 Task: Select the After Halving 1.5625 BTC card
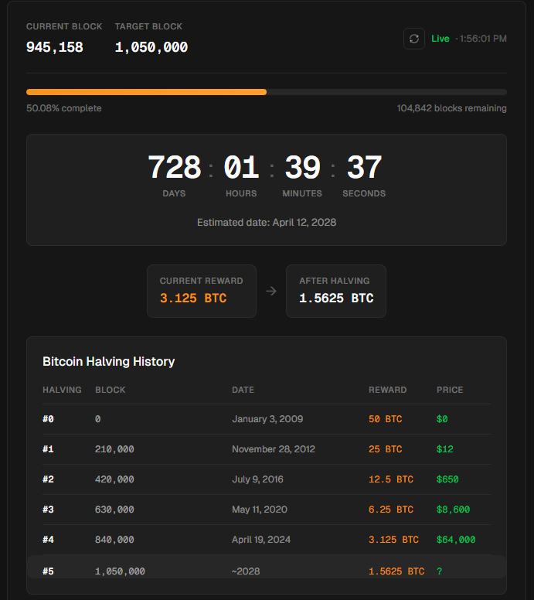336,291
